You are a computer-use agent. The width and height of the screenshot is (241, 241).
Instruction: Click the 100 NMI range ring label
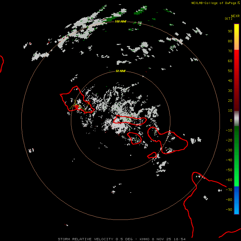point(120,21)
